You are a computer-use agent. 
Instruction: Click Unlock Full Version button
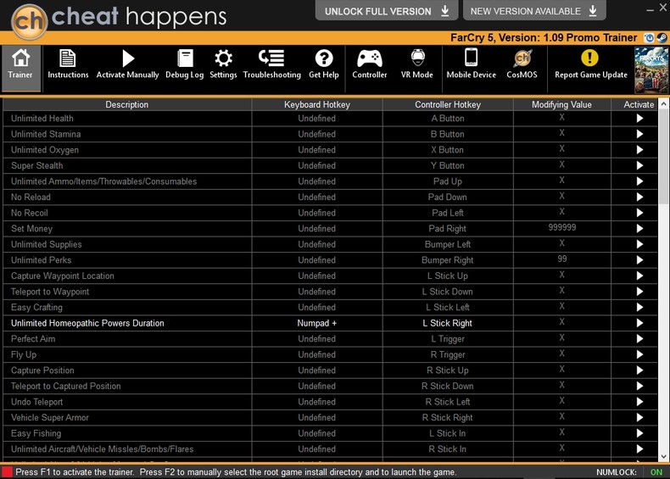386,11
